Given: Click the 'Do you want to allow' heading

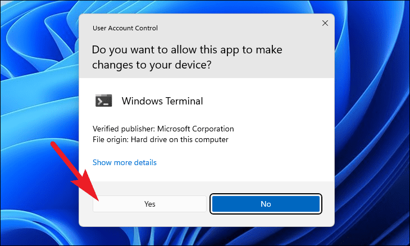Looking at the screenshot, I should pos(187,57).
